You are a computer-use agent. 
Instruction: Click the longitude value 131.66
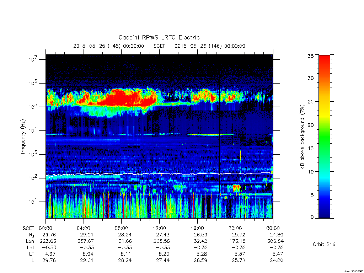(123, 241)
